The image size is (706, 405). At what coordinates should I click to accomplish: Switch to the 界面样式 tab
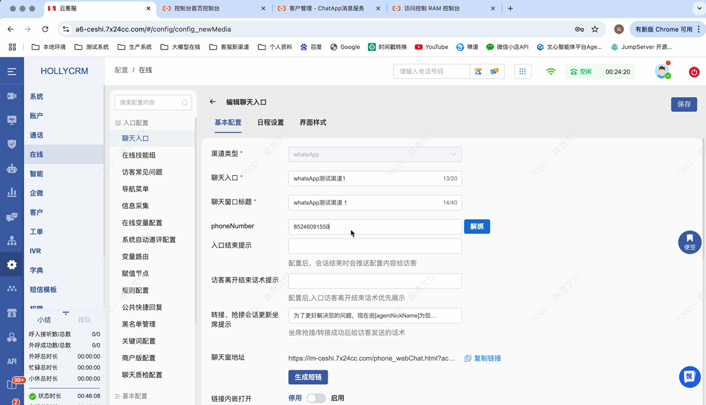pyautogui.click(x=313, y=122)
